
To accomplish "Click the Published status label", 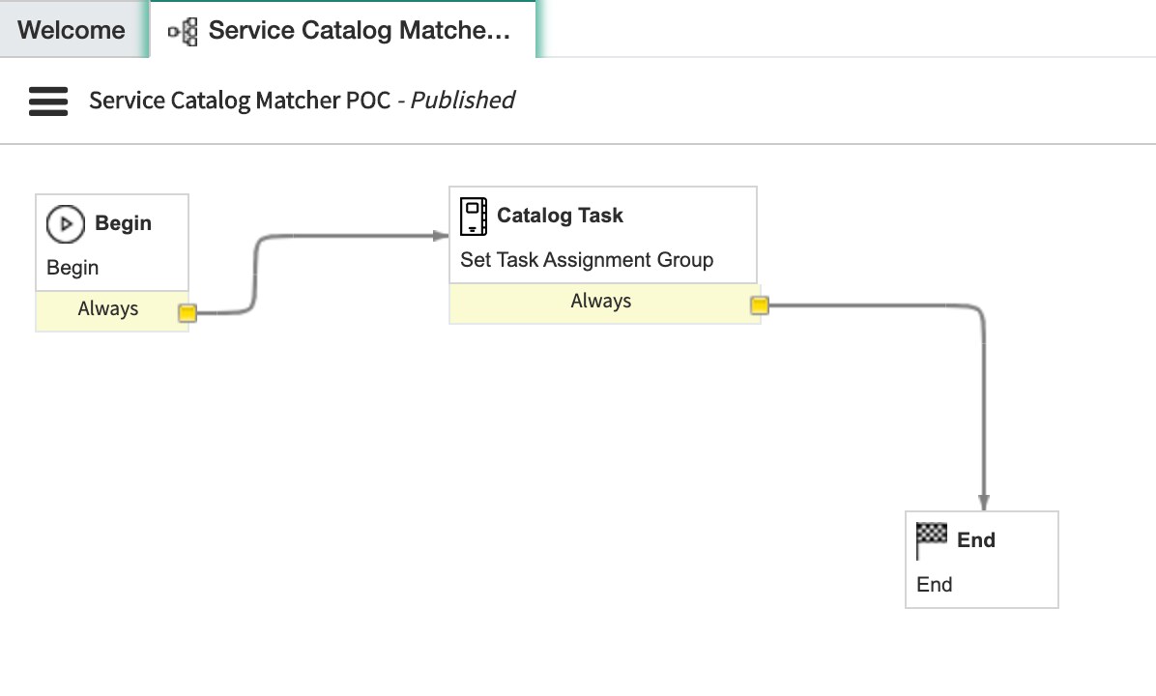I will (462, 100).
